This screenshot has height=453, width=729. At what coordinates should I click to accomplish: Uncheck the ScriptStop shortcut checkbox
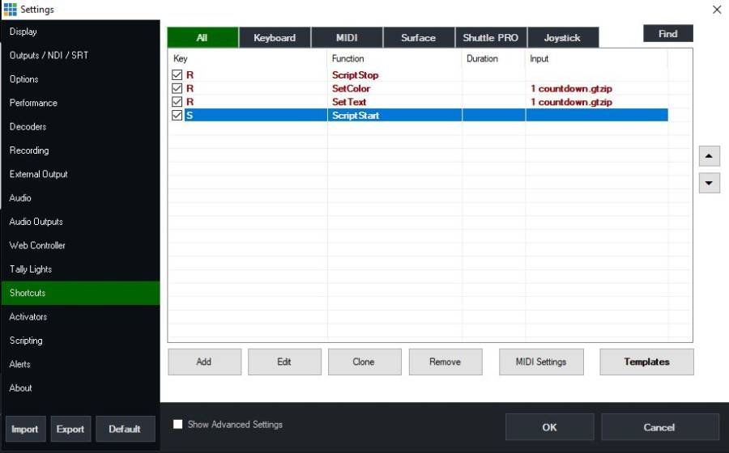177,75
